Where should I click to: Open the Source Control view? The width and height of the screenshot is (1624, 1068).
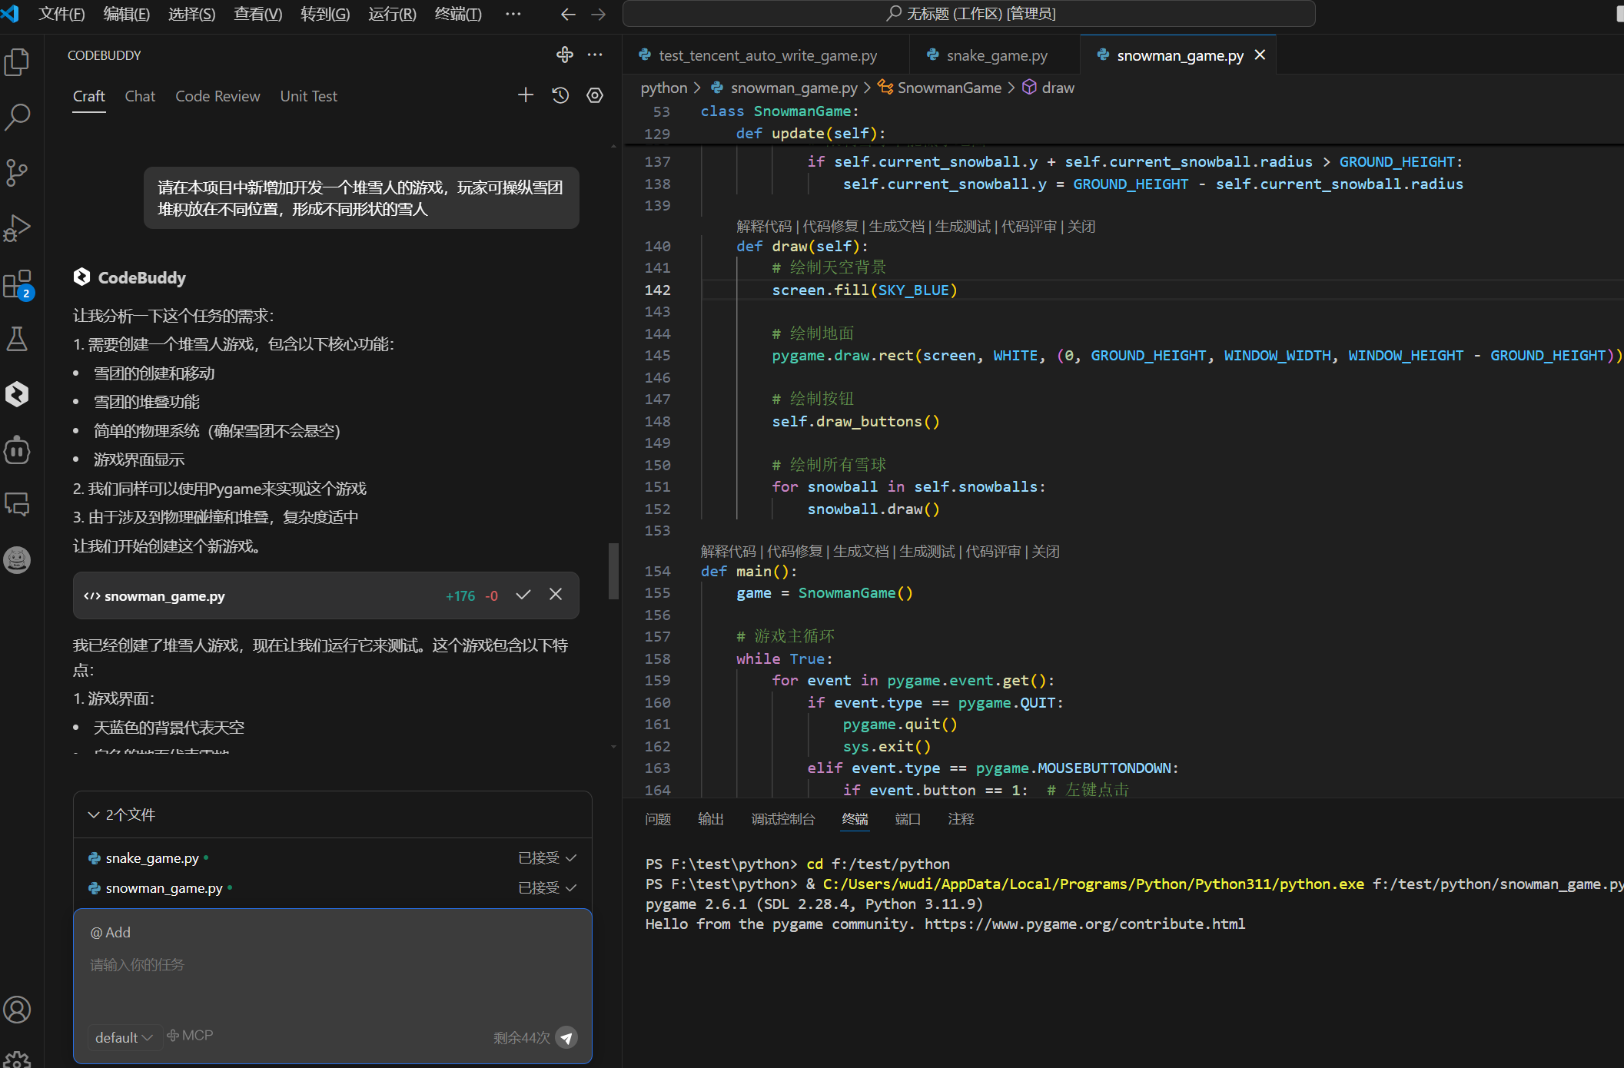click(x=17, y=172)
